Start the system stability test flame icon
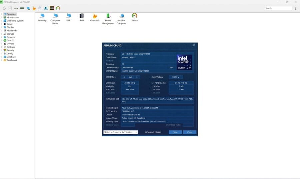The height and width of the screenshot is (179, 300). point(34,8)
